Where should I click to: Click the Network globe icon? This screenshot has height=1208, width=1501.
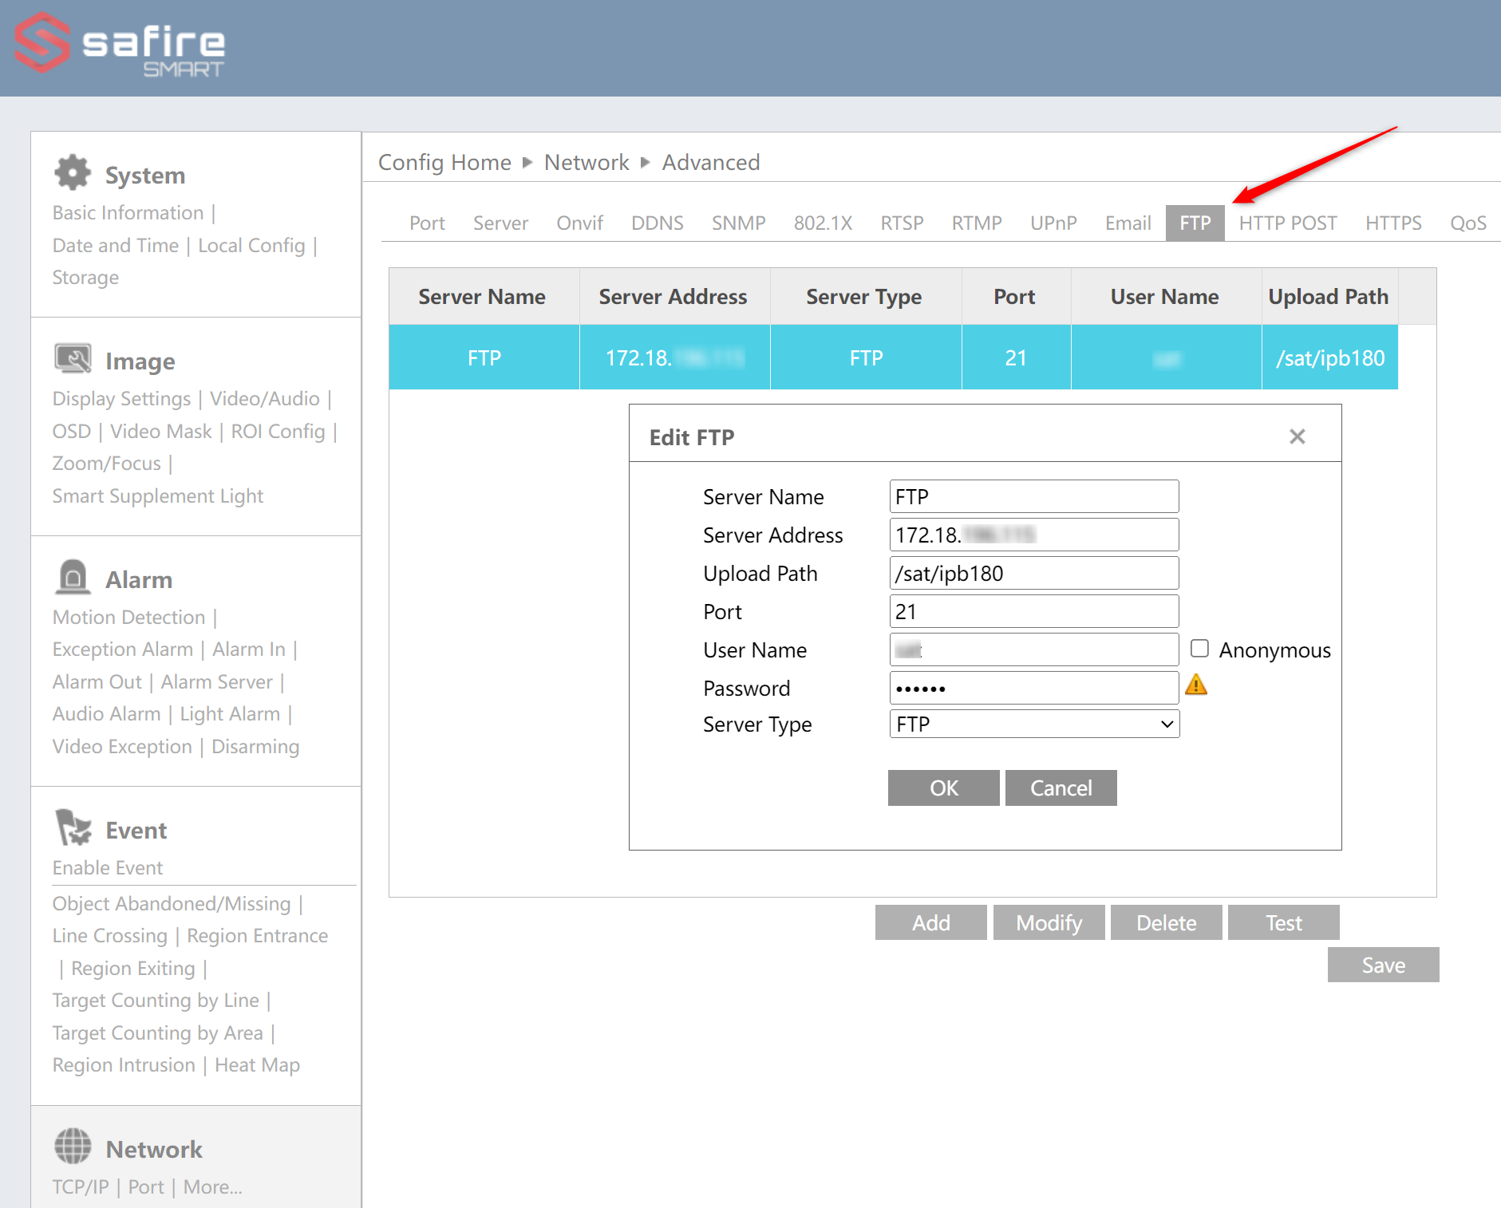click(x=73, y=1147)
